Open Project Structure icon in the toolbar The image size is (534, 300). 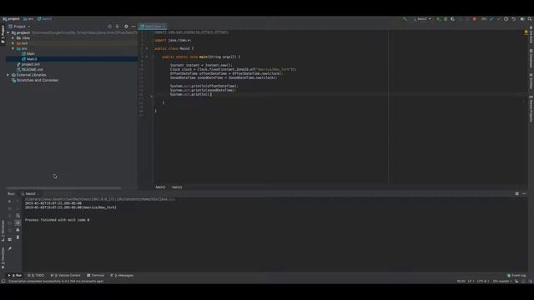tap(522, 19)
